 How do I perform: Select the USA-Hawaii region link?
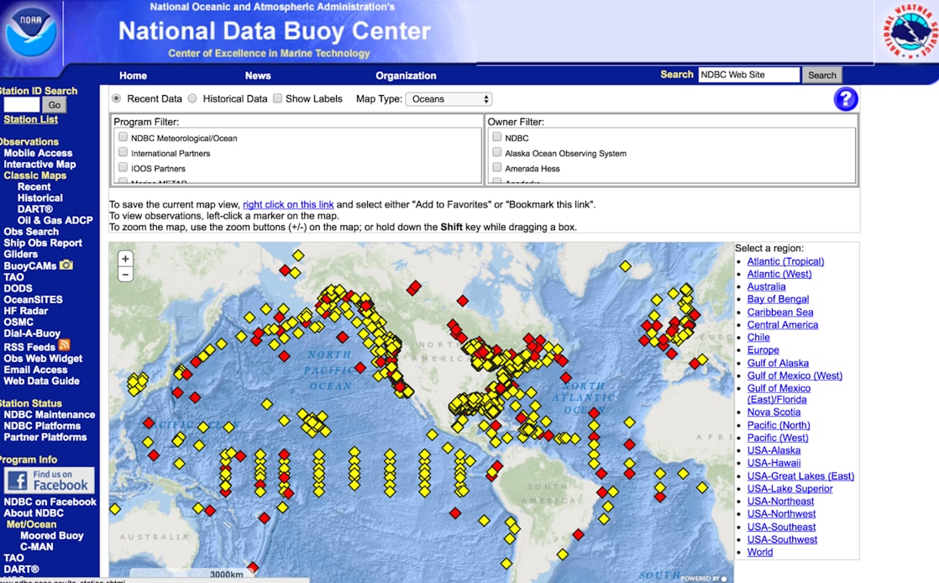pos(774,463)
